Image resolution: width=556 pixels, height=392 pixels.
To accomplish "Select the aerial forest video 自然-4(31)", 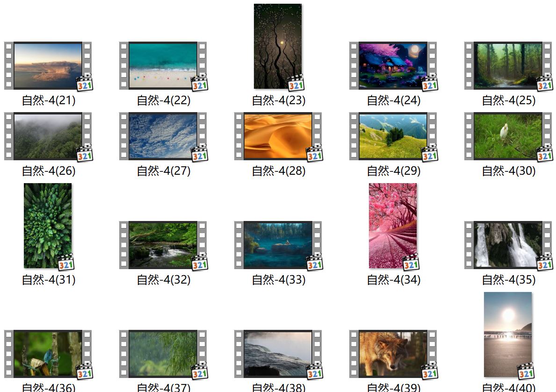I will [48, 226].
